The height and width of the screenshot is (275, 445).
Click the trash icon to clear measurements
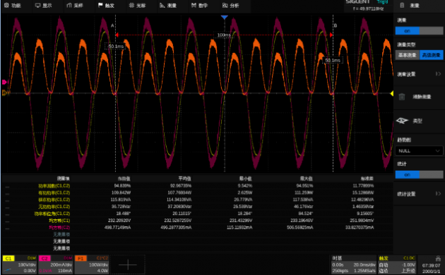tap(402, 97)
